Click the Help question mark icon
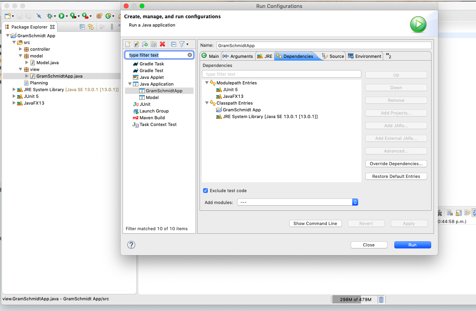This screenshot has width=476, height=311. [131, 245]
